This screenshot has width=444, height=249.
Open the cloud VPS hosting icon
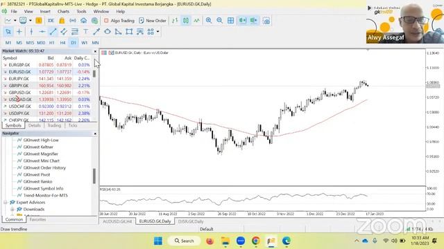point(83,21)
